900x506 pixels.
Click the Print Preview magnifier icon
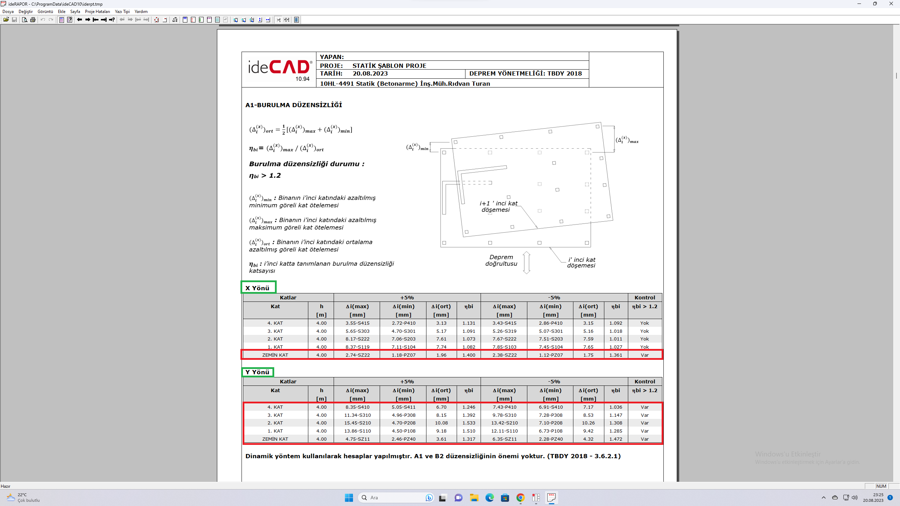[24, 20]
